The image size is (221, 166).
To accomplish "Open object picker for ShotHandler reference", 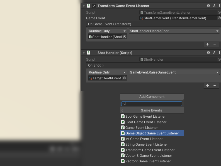I will click(x=125, y=37).
